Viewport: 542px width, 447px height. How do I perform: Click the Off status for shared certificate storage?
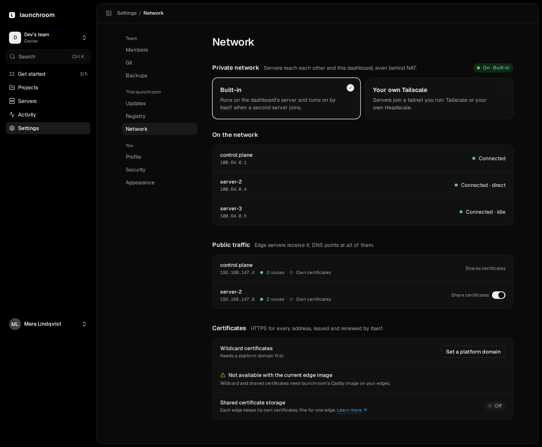tap(495, 406)
